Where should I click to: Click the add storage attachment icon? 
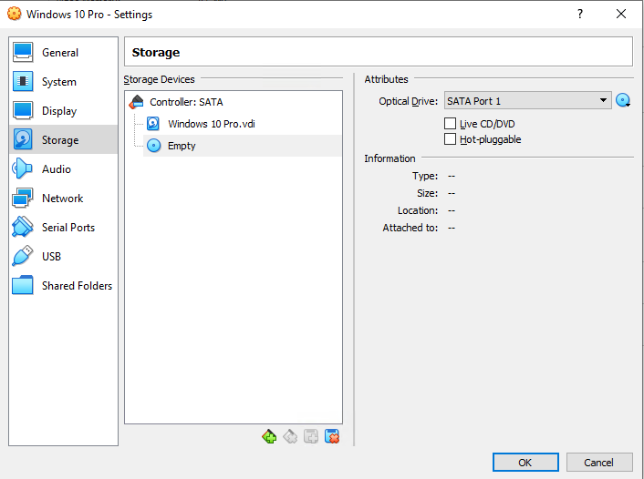pos(311,437)
